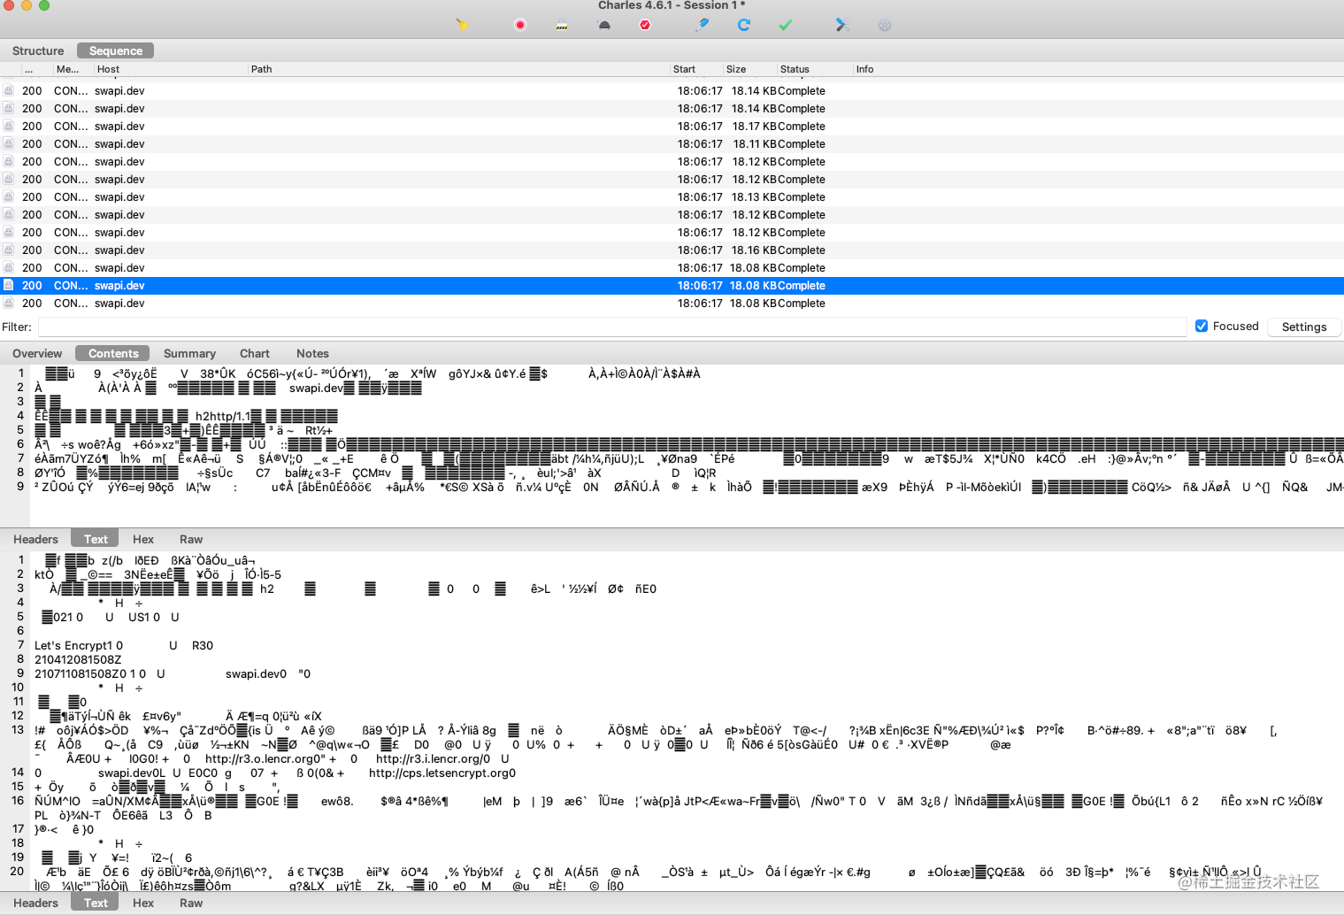
Task: Enable throttling with the turtle icon
Action: [603, 25]
